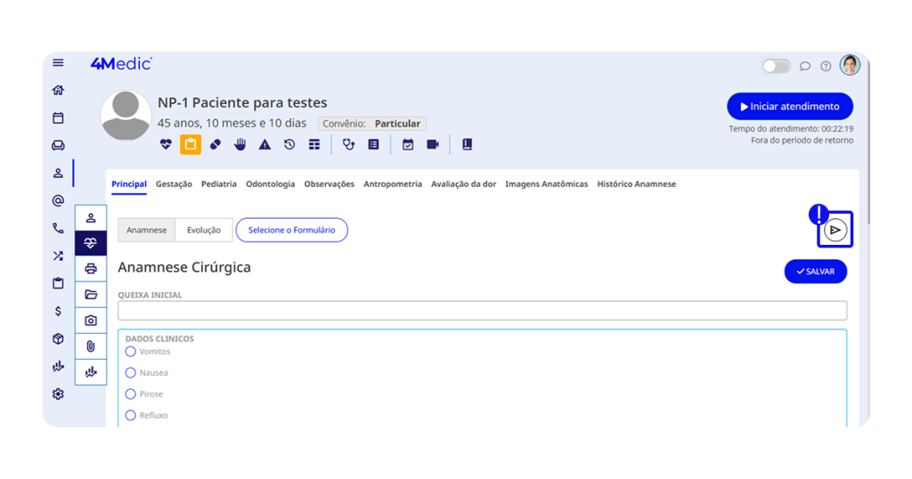Click the Queixa Inicial text field

tap(482, 311)
